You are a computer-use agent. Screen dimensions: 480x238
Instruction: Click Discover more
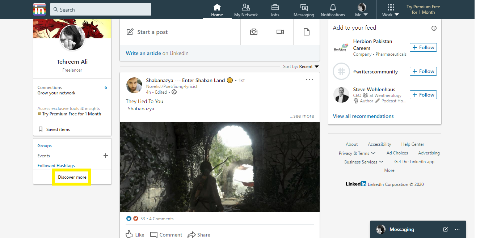(x=72, y=177)
